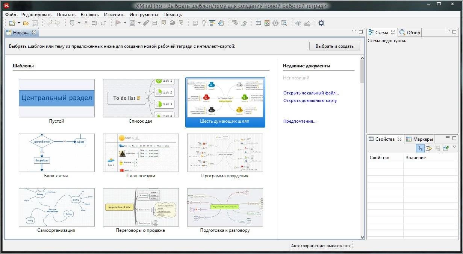Image resolution: width=463 pixels, height=254 pixels.
Task: Click the task checklist clipboard icon
Action: tap(221, 23)
